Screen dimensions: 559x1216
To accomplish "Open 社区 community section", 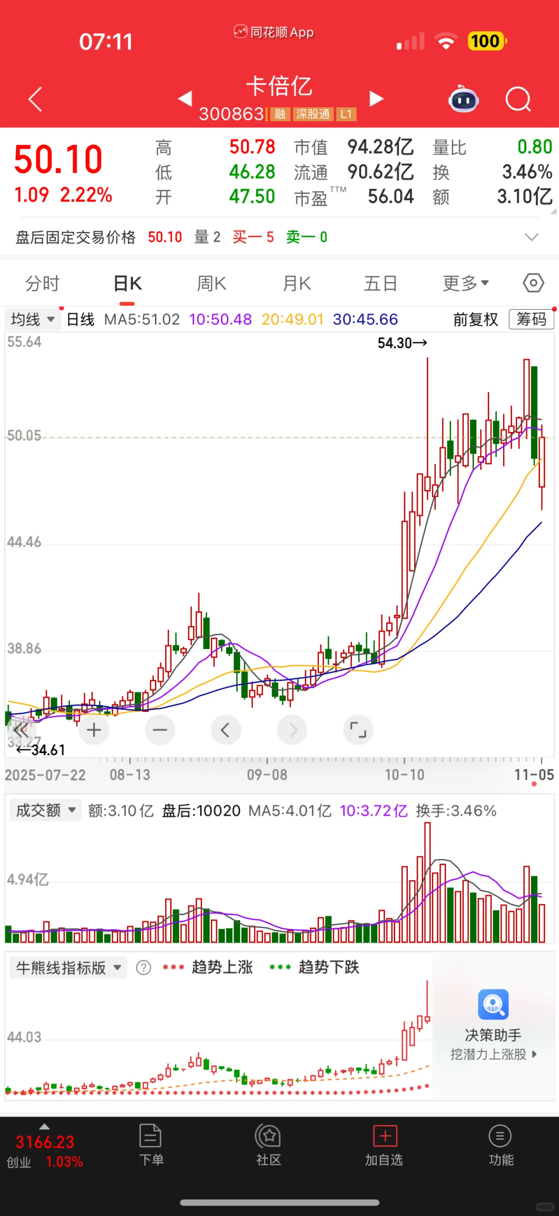I will (x=268, y=1145).
